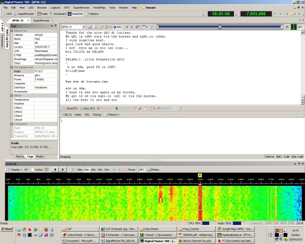Run the Closing macro
This screenshot has width=305, height=244.
point(97,114)
